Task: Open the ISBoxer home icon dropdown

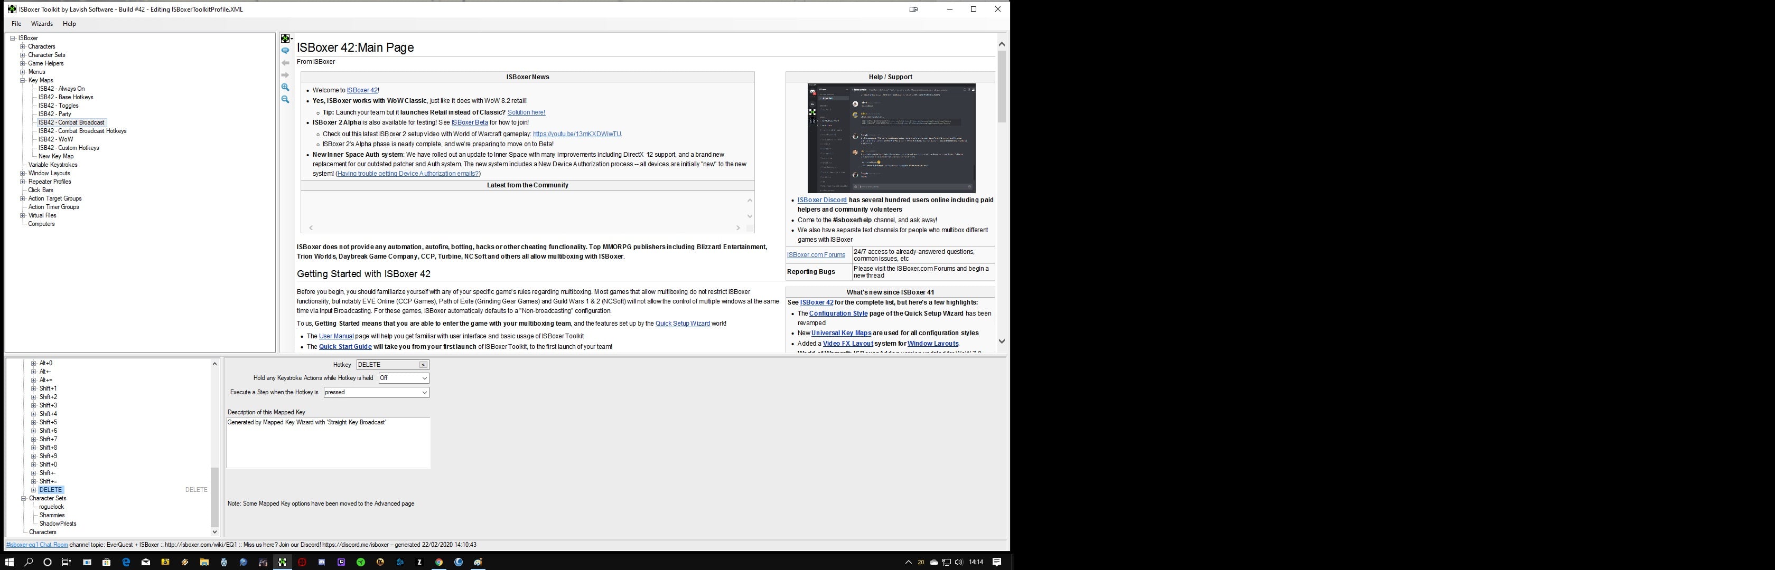Action: click(x=287, y=39)
